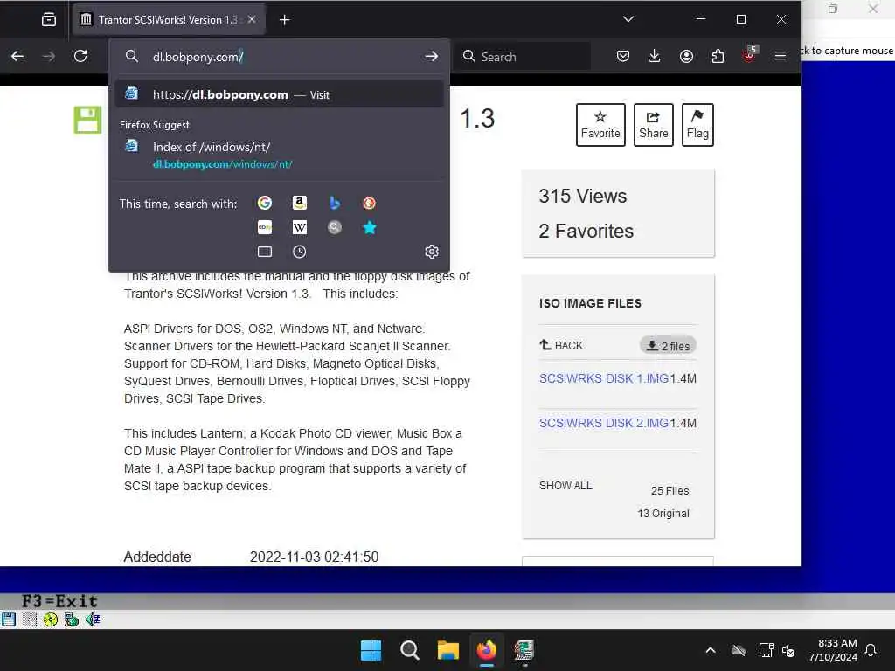Select the 25 Files text

click(x=670, y=491)
